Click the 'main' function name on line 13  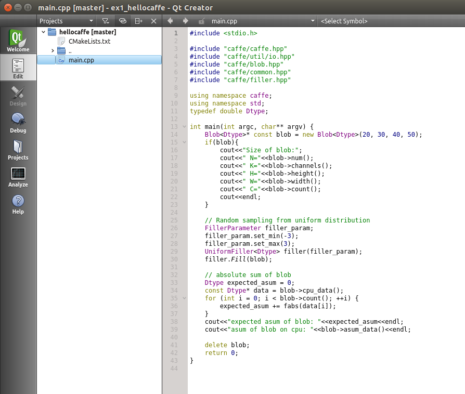pos(212,127)
